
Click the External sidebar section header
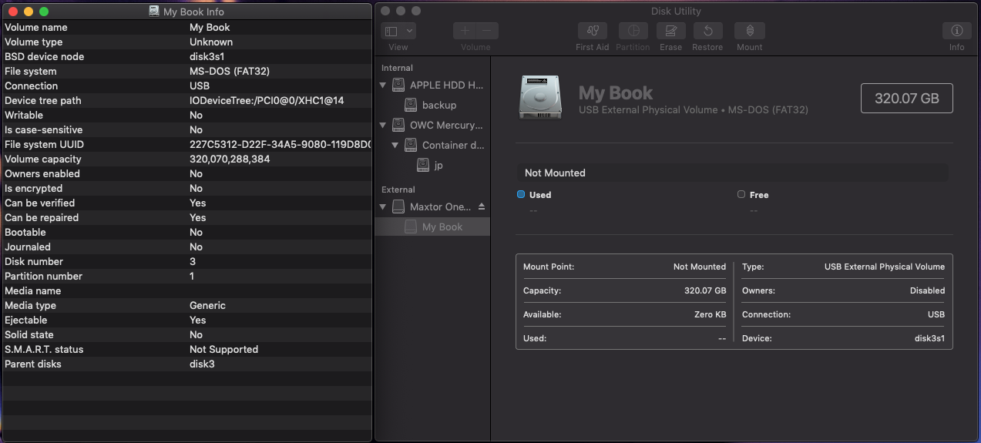398,190
